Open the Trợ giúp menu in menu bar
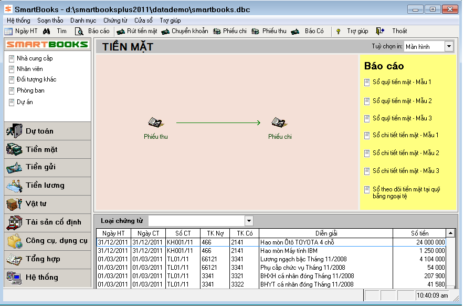This screenshot has height=306, width=464. click(170, 21)
